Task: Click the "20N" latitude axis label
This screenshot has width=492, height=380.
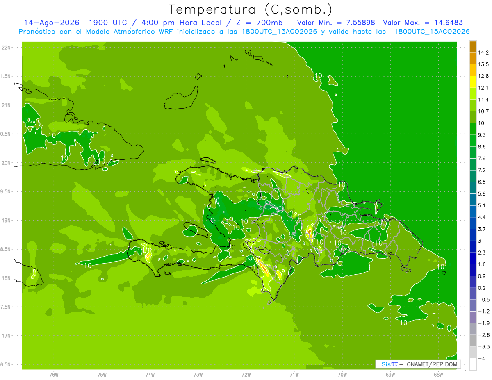Action: [x=6, y=163]
